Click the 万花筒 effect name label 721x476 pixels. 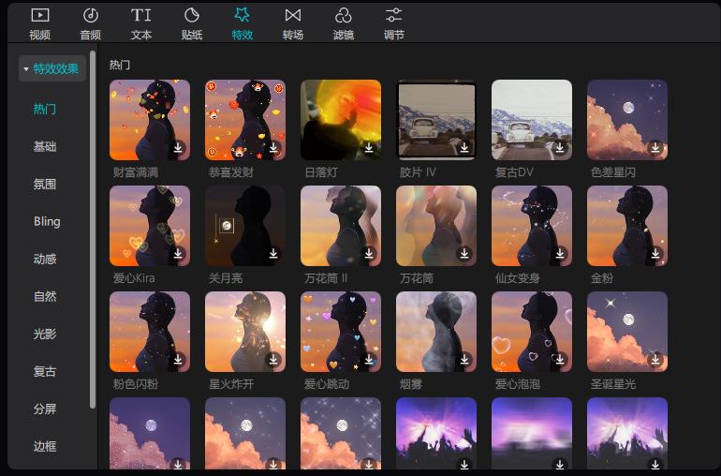coord(416,278)
